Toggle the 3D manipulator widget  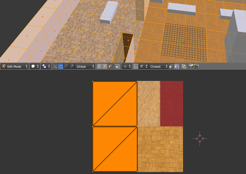[55, 67]
